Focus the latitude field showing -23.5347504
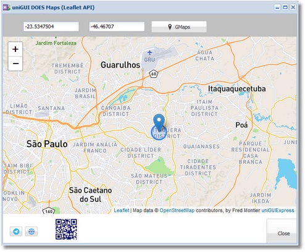This screenshot has height=252, width=305. [x=51, y=27]
